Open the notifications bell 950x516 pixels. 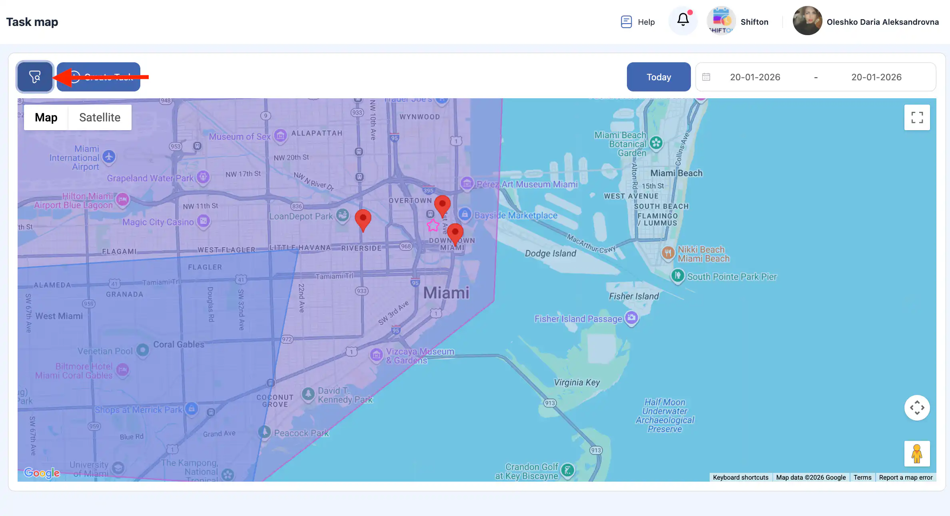pos(683,20)
